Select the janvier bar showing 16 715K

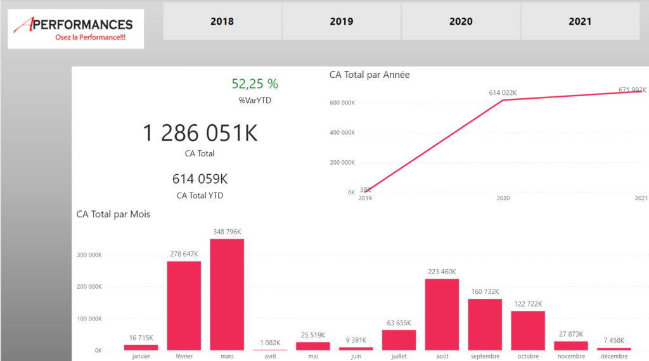pos(141,347)
